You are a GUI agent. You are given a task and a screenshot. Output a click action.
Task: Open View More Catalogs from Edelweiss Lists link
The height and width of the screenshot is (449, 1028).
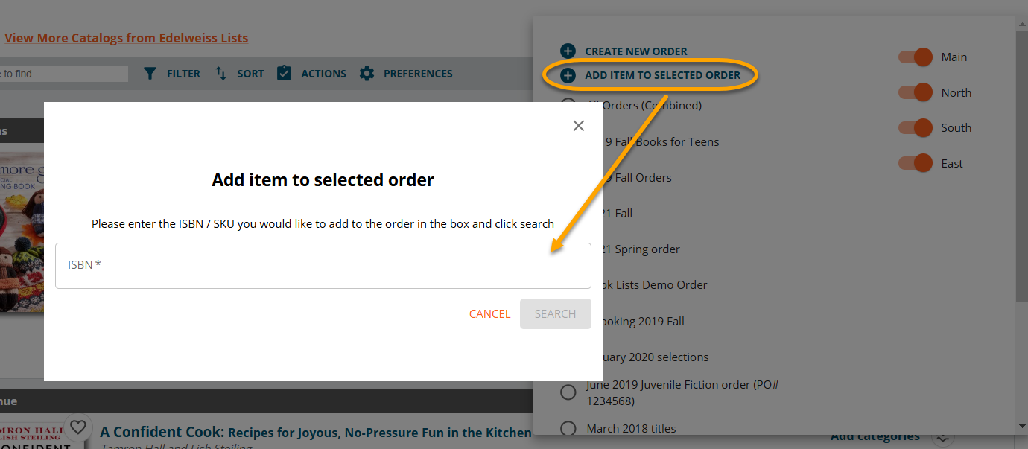[127, 38]
